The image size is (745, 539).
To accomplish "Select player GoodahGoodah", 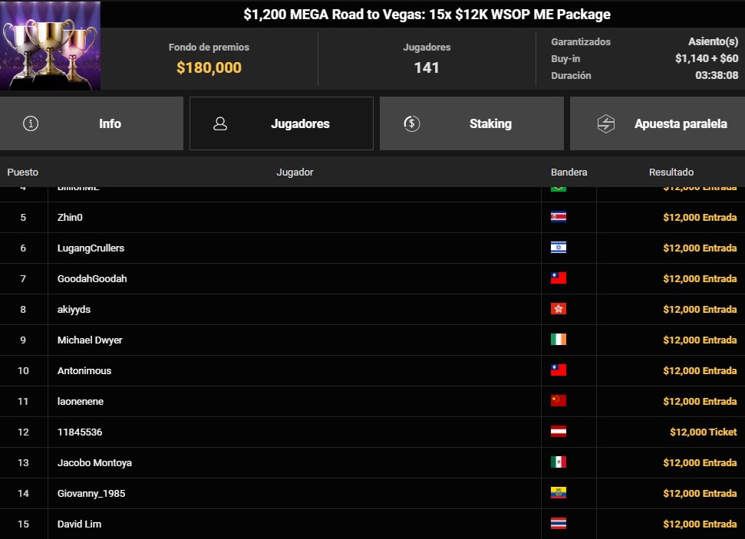I will tap(92, 279).
